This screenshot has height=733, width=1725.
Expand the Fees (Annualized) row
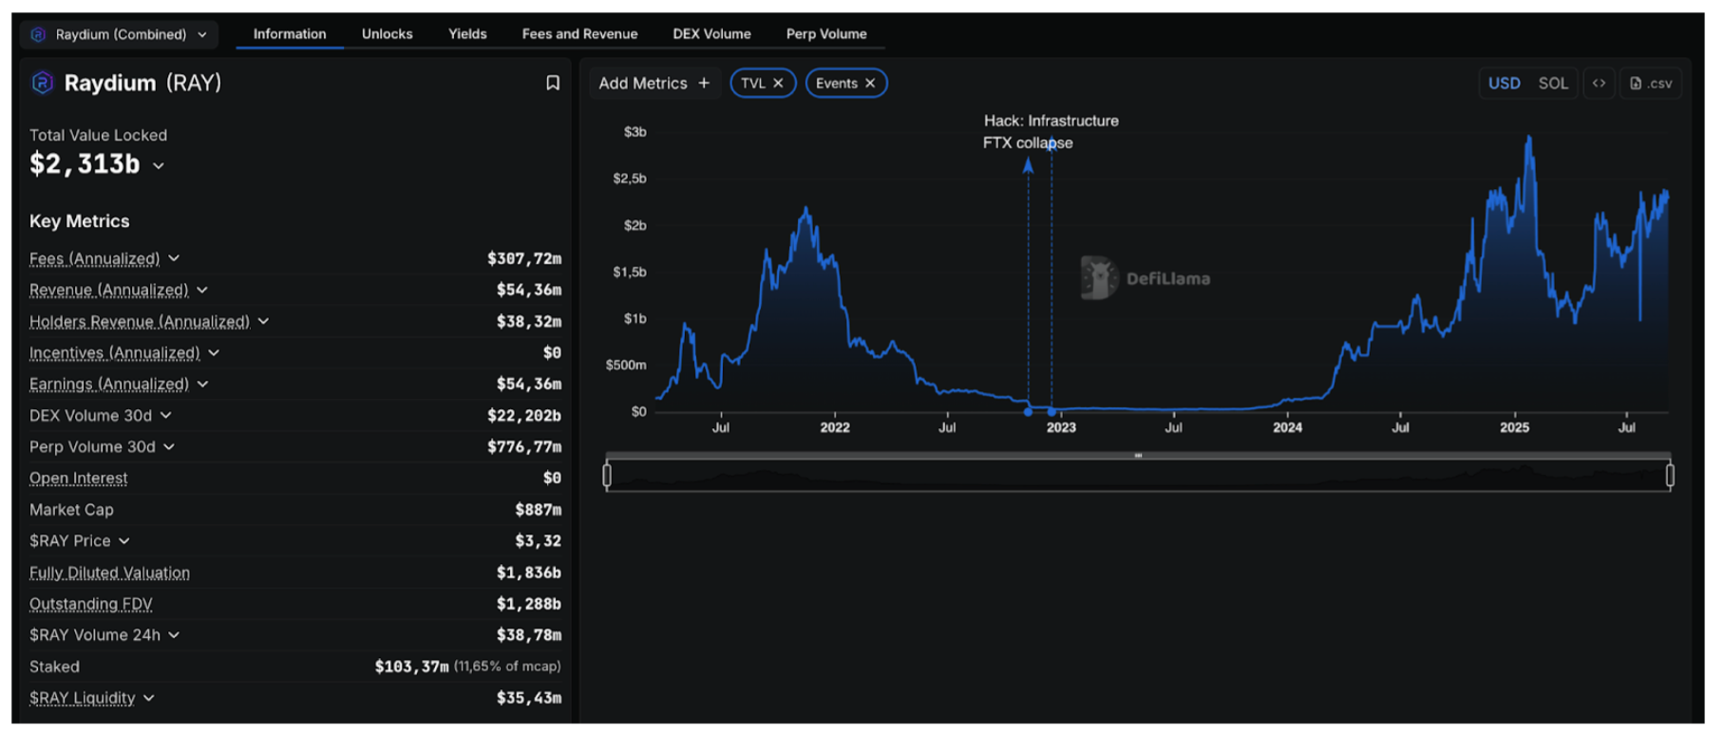click(174, 258)
